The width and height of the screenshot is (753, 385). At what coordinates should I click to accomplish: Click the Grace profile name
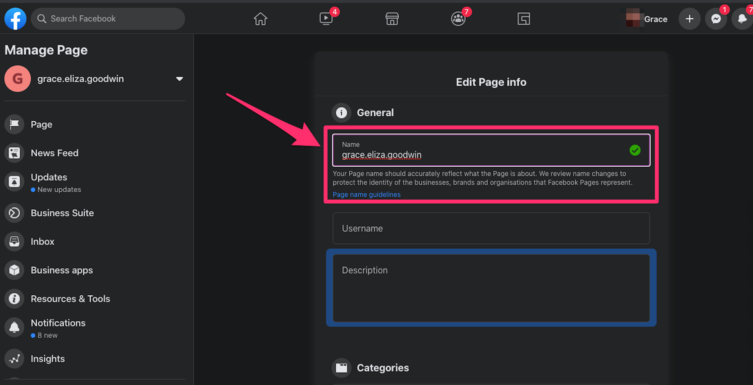tap(655, 19)
